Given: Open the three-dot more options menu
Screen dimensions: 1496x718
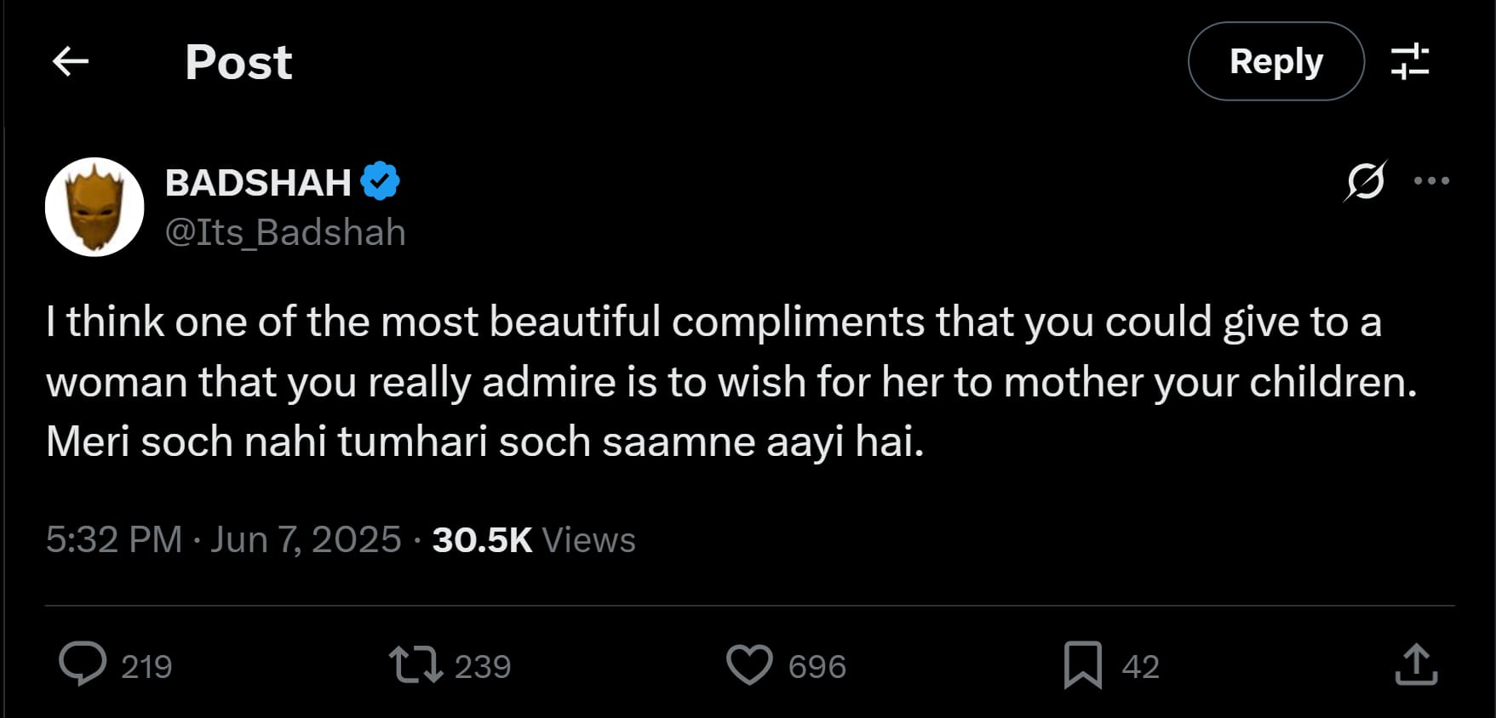Looking at the screenshot, I should coord(1431,180).
